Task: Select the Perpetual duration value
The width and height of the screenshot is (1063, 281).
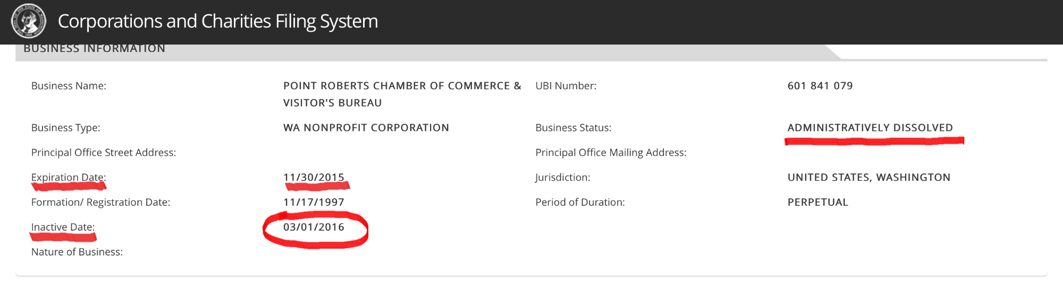Action: (x=817, y=202)
